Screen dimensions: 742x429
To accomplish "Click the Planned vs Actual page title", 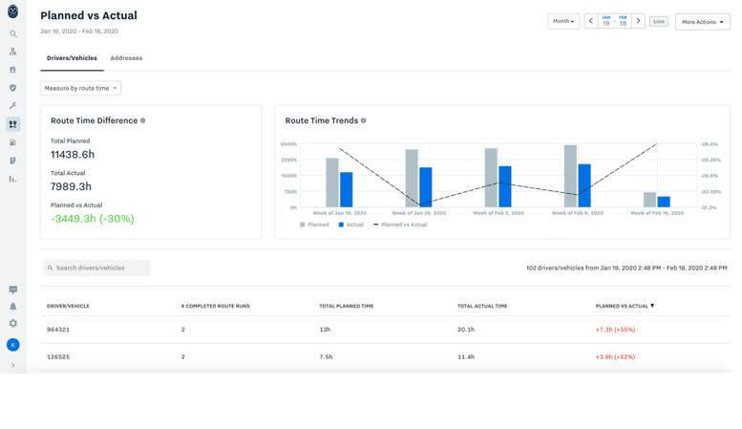I will [89, 15].
